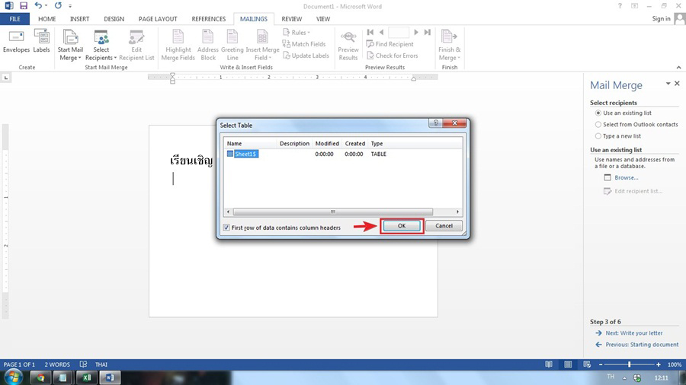Viewport: 686px width, 385px height.
Task: Switch to the DESIGN tab
Action: click(x=114, y=19)
